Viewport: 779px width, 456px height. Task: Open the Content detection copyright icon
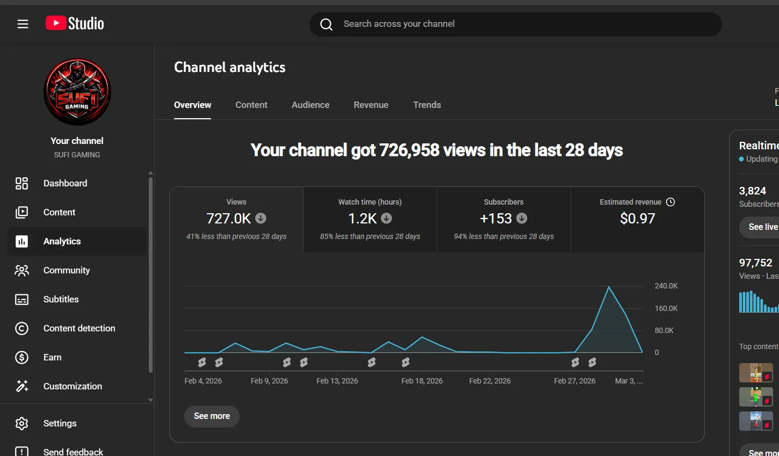tap(22, 328)
